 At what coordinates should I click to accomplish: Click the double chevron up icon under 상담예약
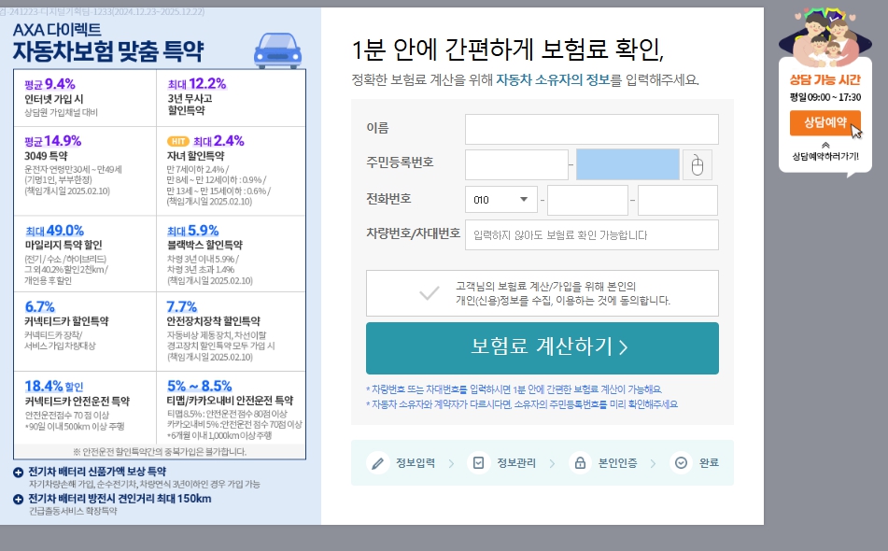pyautogui.click(x=825, y=145)
